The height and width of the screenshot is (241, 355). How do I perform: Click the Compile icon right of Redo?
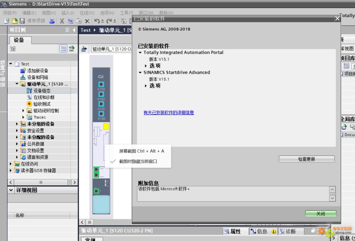click(123, 21)
